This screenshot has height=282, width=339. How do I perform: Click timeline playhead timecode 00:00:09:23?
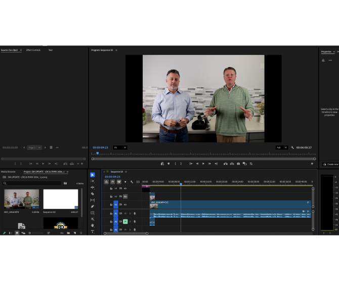[x=112, y=177]
